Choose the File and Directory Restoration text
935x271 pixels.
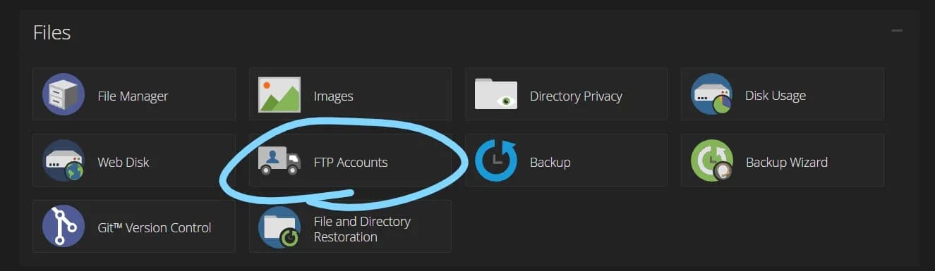362,229
